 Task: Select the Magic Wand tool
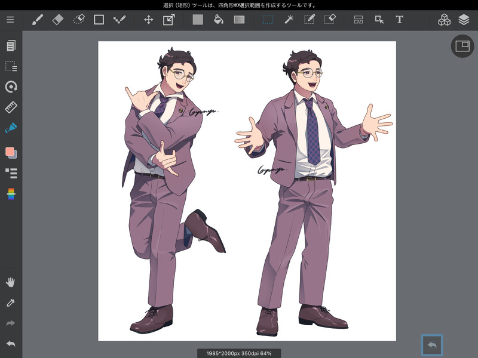pyautogui.click(x=289, y=20)
